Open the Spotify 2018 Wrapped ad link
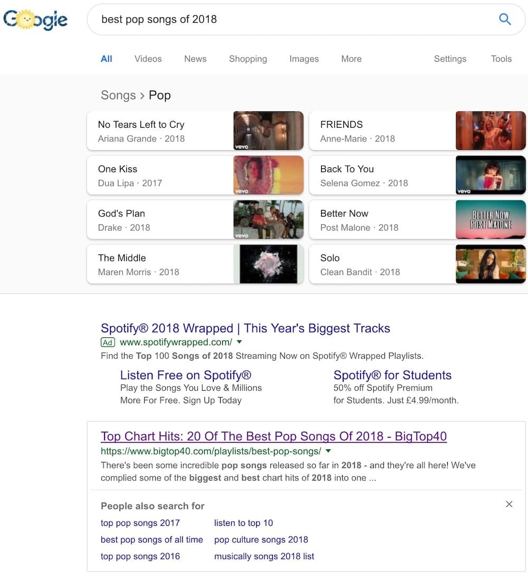Viewport: 528px width, 576px height. coord(245,328)
